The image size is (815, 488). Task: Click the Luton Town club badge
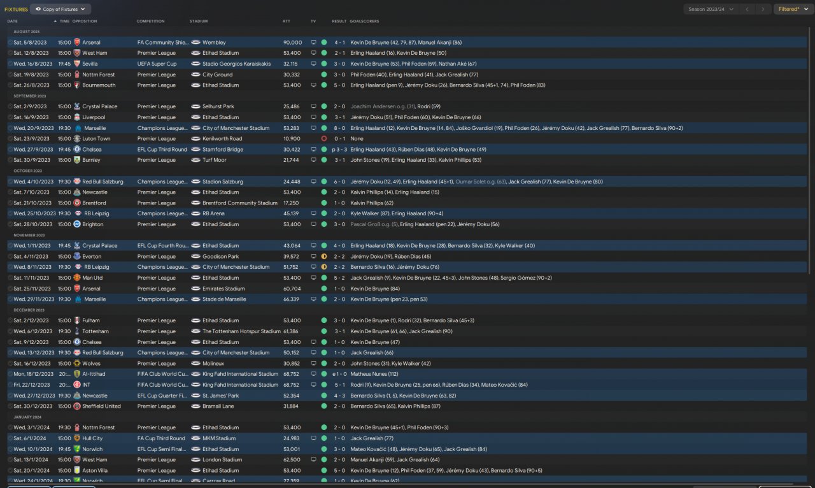77,139
